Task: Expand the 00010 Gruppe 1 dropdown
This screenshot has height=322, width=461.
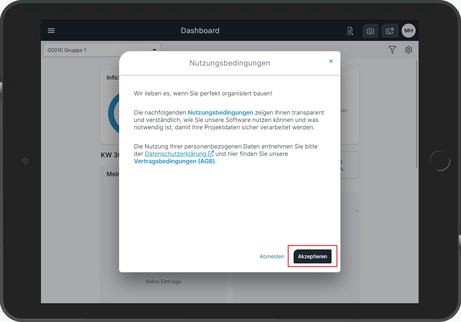Action: [x=102, y=50]
